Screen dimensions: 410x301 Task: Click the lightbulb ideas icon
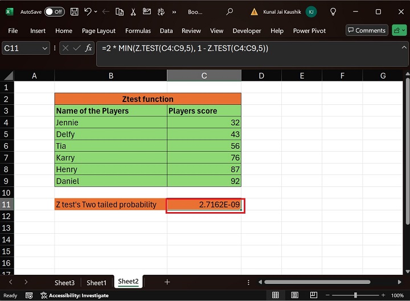point(333,12)
